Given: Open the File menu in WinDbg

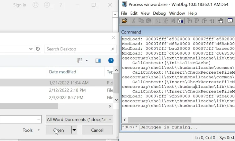Looking at the screenshot, I should click(124, 13).
